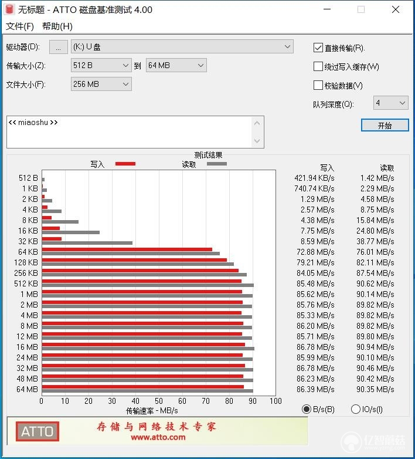Click the 86.39 MB/s write value
The image size is (415, 459).
(x=315, y=389)
